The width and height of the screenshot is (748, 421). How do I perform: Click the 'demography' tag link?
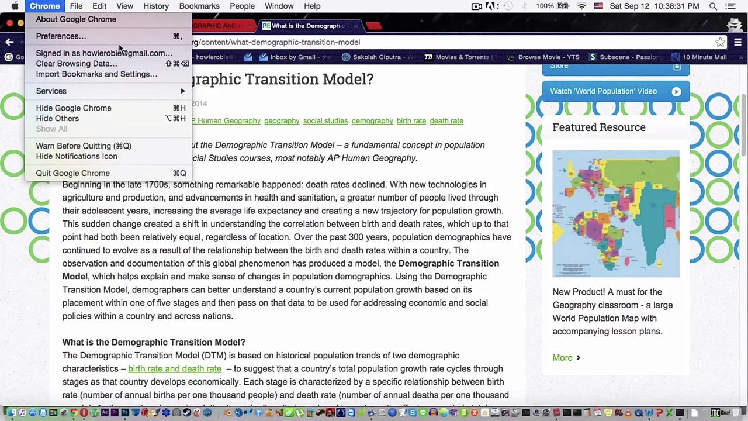coord(372,120)
